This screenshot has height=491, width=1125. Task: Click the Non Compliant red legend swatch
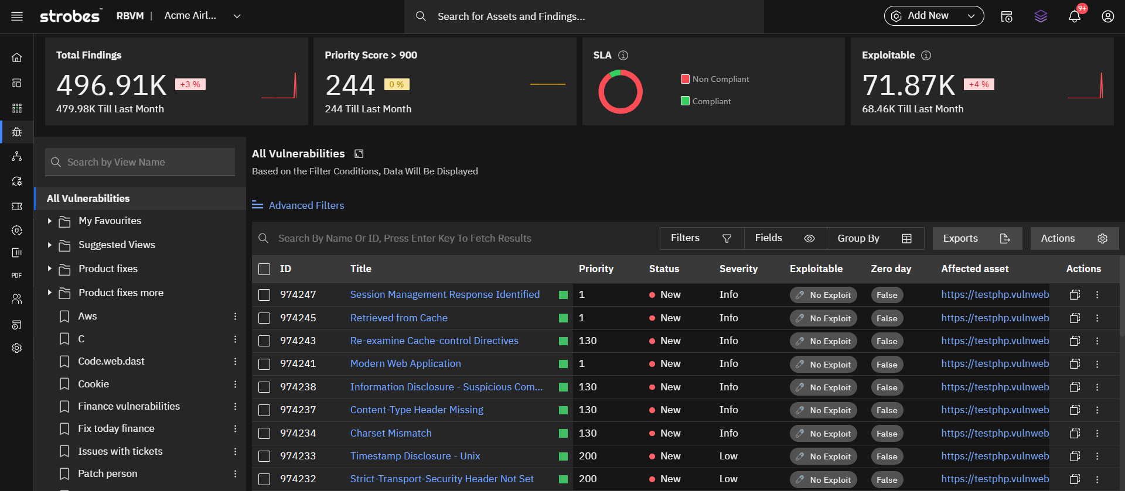[x=685, y=79]
